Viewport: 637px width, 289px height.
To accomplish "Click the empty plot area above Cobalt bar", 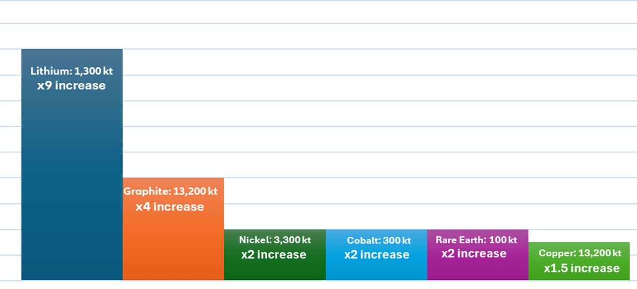I will [376, 145].
